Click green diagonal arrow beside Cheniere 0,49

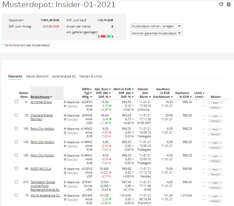(110, 119)
